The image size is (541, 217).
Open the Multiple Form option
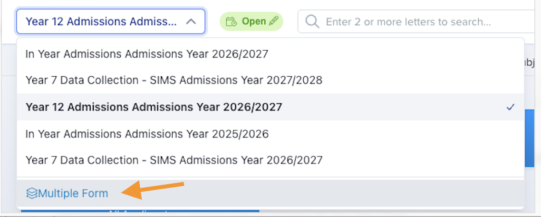pyautogui.click(x=270, y=193)
